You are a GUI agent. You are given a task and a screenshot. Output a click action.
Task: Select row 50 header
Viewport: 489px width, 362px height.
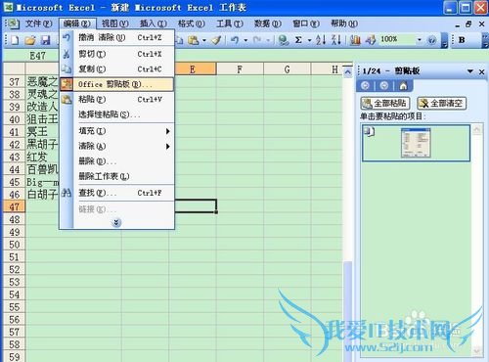click(x=15, y=245)
